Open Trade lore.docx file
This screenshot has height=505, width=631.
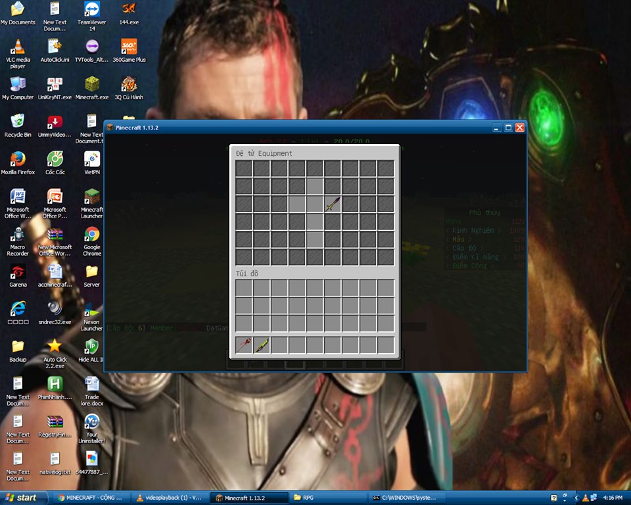92,391
